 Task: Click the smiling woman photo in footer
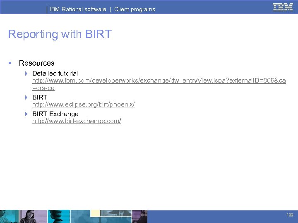click(x=33, y=216)
